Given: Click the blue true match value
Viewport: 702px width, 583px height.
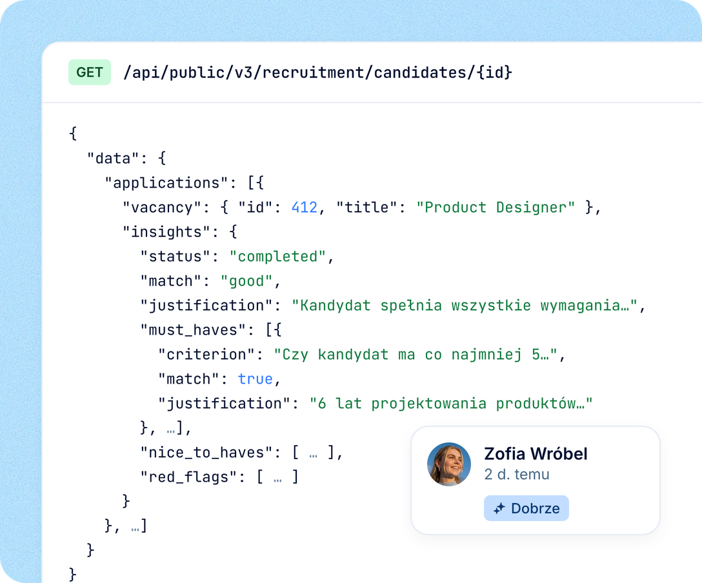Looking at the screenshot, I should pos(256,379).
